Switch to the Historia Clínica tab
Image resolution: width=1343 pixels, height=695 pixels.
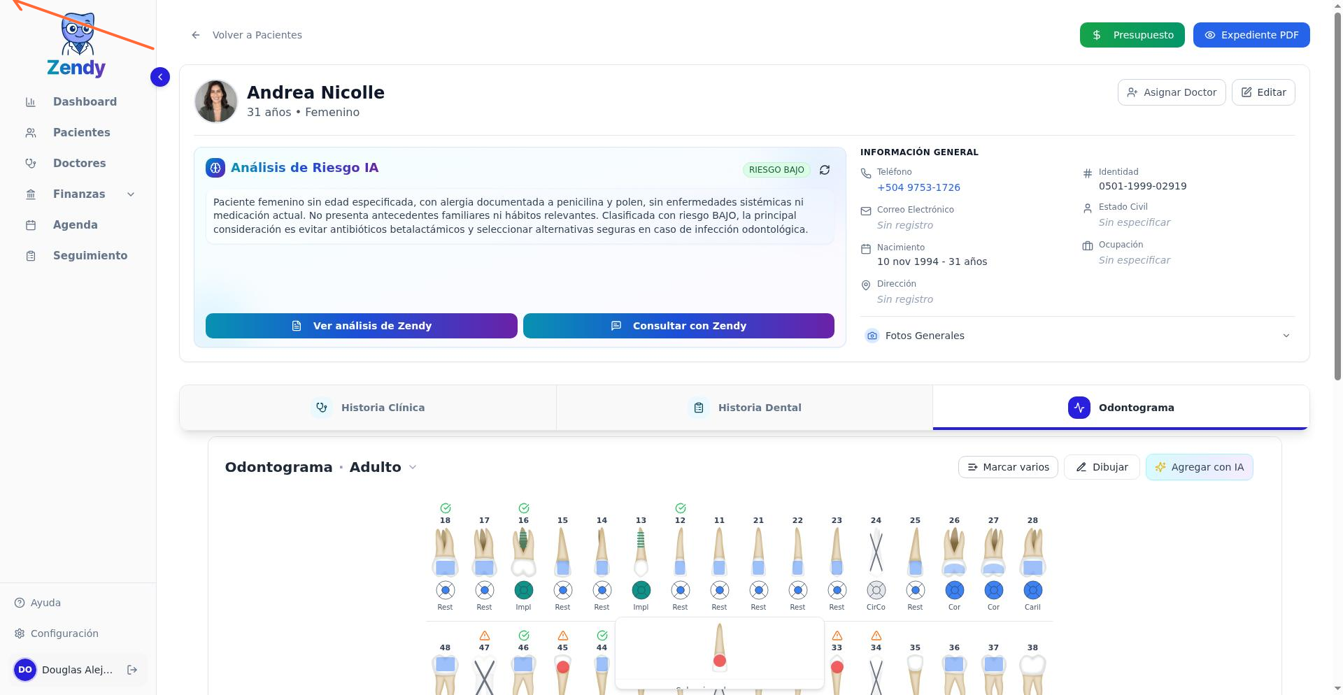[x=368, y=408]
